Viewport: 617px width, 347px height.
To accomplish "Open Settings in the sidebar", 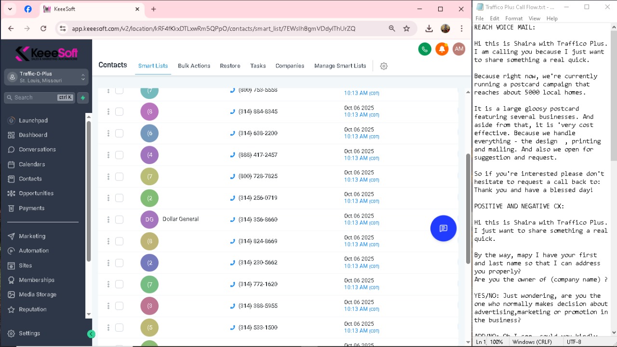I will tap(29, 333).
